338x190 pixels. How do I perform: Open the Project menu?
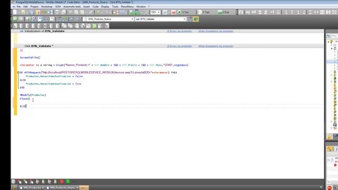pyautogui.click(x=34, y=7)
